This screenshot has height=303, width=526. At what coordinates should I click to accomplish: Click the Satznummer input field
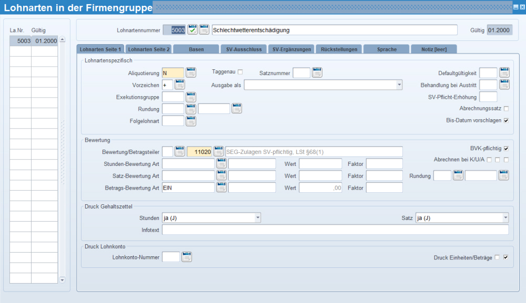[x=301, y=72]
